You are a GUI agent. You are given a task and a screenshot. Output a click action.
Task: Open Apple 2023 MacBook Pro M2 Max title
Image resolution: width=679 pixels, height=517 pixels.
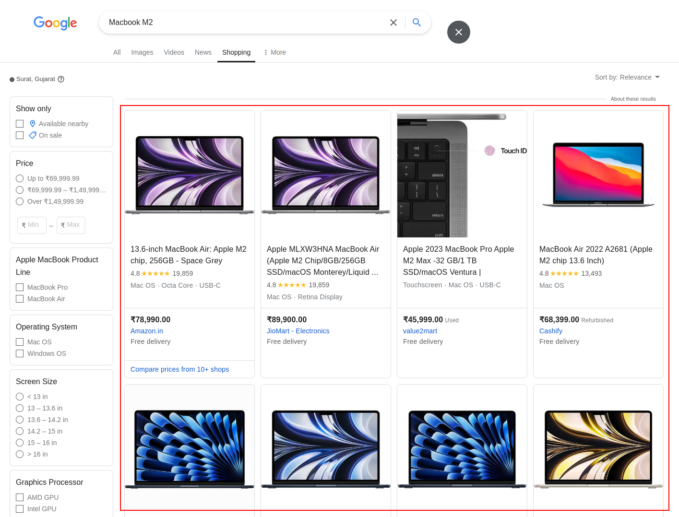[458, 260]
